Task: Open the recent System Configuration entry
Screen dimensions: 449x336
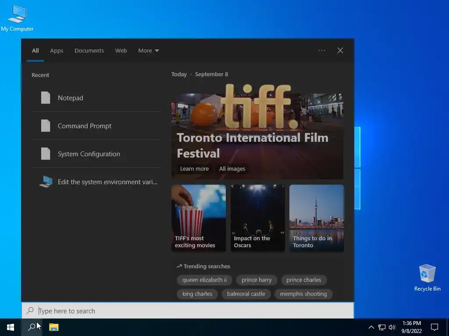Action: (x=96, y=154)
